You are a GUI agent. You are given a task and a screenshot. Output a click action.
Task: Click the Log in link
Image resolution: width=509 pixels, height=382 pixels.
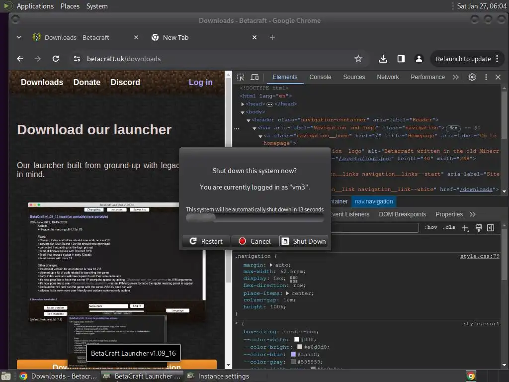coord(201,83)
